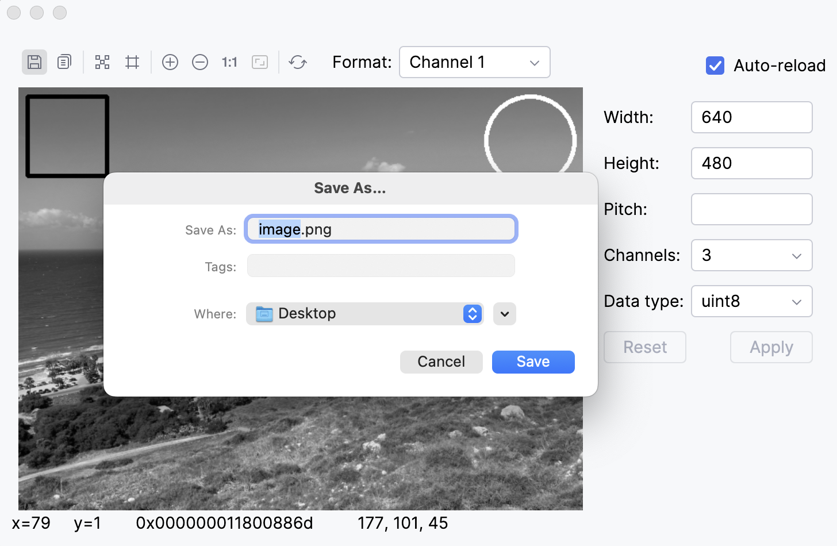The width and height of the screenshot is (837, 546).
Task: Disable the Auto-reload checkbox
Action: coord(715,66)
